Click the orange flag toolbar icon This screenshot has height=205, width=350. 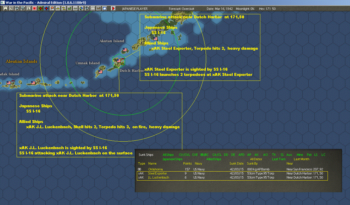(x=52, y=8)
